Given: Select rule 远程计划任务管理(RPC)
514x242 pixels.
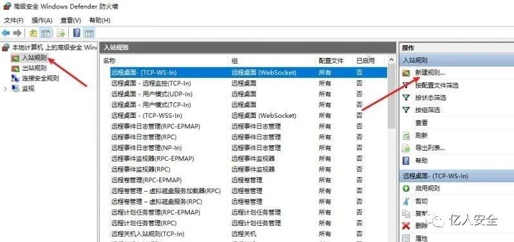Looking at the screenshot, I should (x=249, y=223).
